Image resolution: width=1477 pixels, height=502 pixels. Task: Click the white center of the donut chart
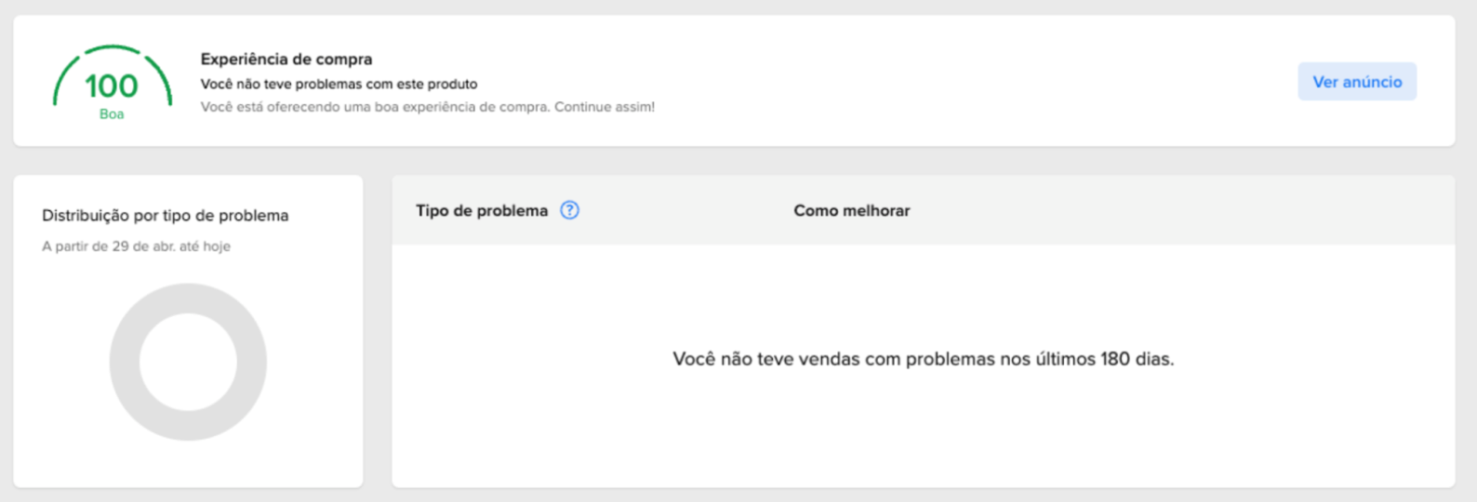[188, 362]
